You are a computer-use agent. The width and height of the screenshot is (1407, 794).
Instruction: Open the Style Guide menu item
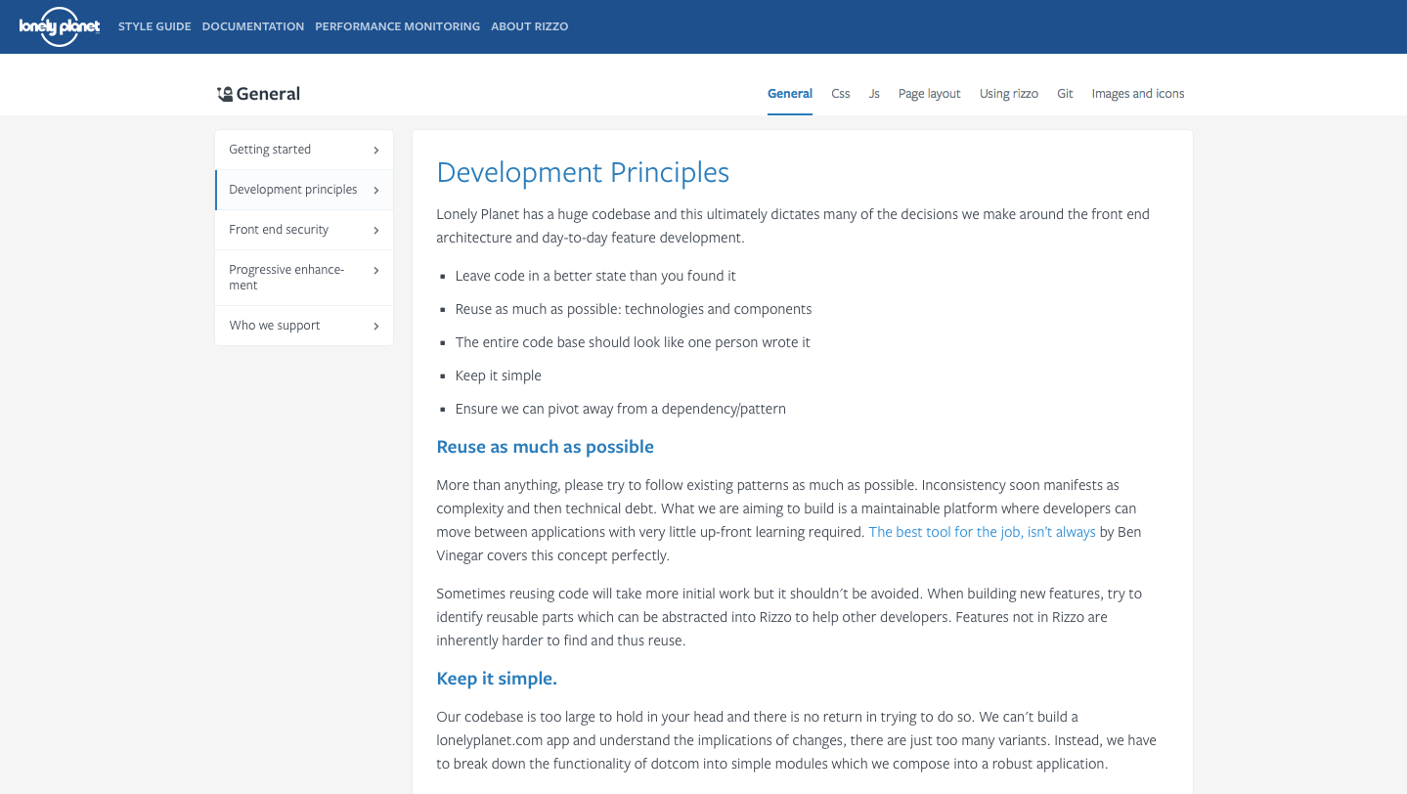click(x=154, y=26)
